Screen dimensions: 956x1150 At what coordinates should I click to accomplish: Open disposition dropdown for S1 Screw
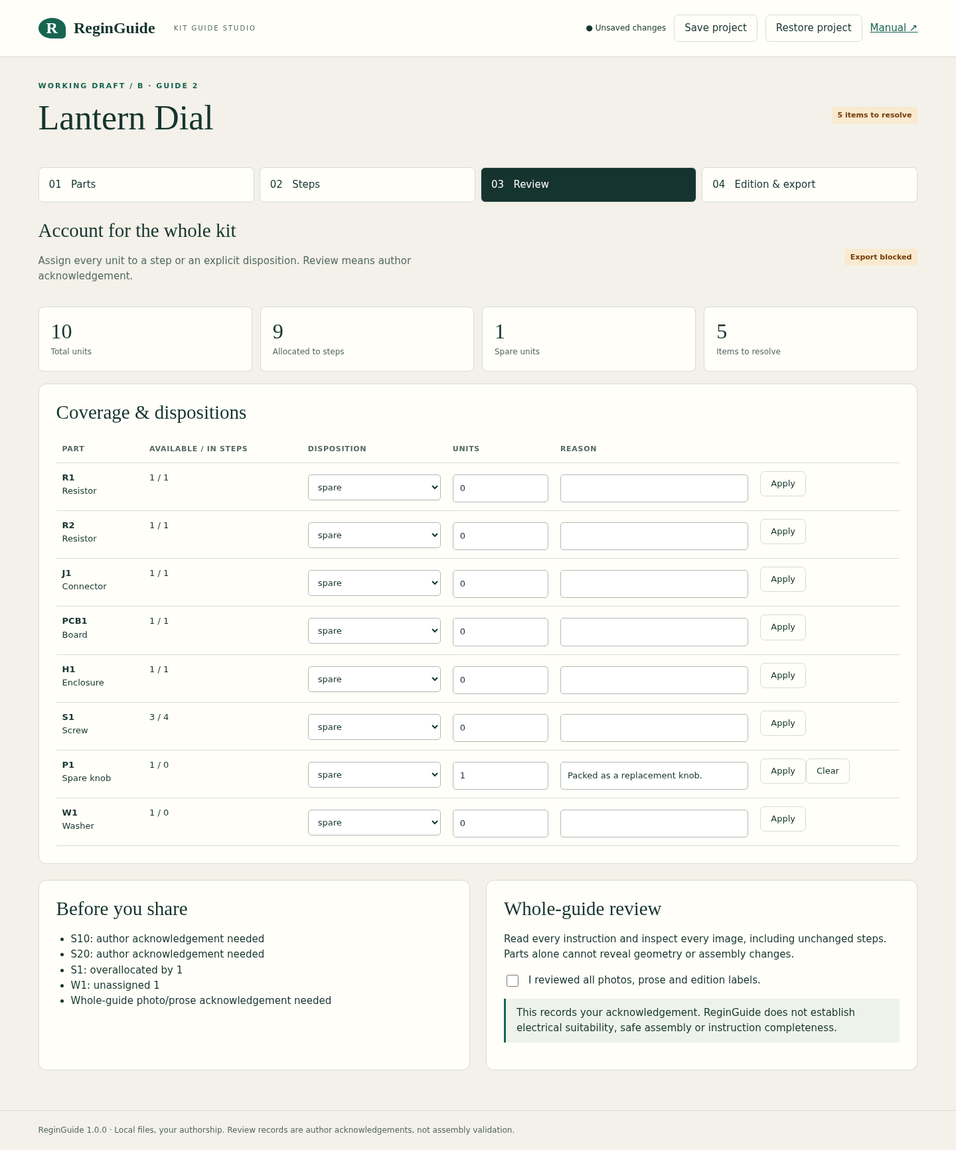coord(374,727)
